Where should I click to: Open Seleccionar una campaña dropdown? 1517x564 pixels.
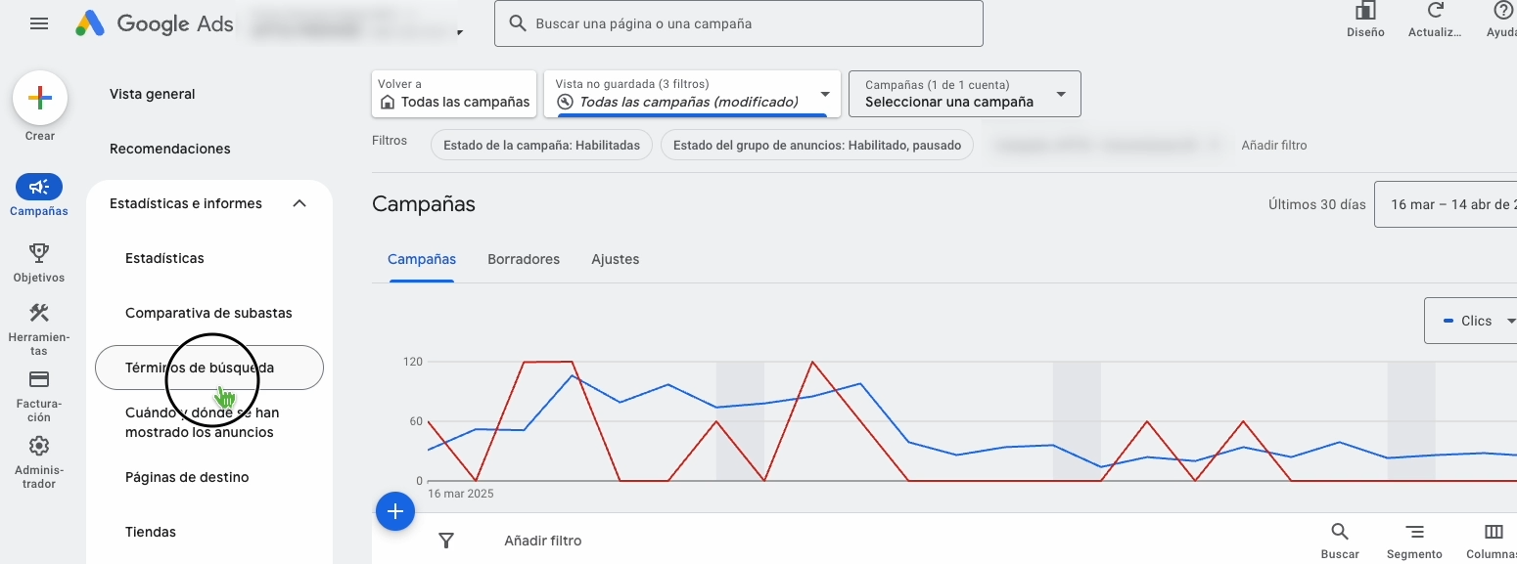click(x=964, y=94)
